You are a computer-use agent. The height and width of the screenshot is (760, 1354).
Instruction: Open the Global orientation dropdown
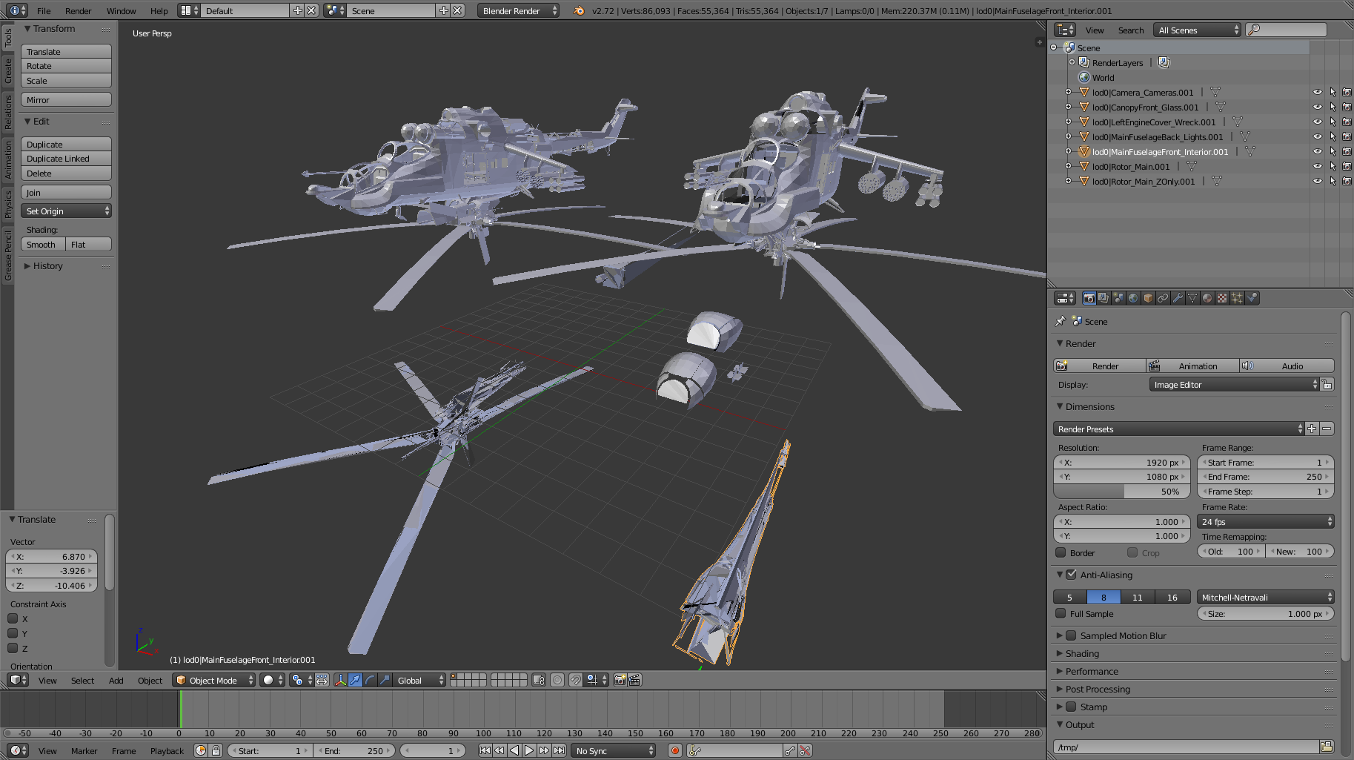coord(419,680)
